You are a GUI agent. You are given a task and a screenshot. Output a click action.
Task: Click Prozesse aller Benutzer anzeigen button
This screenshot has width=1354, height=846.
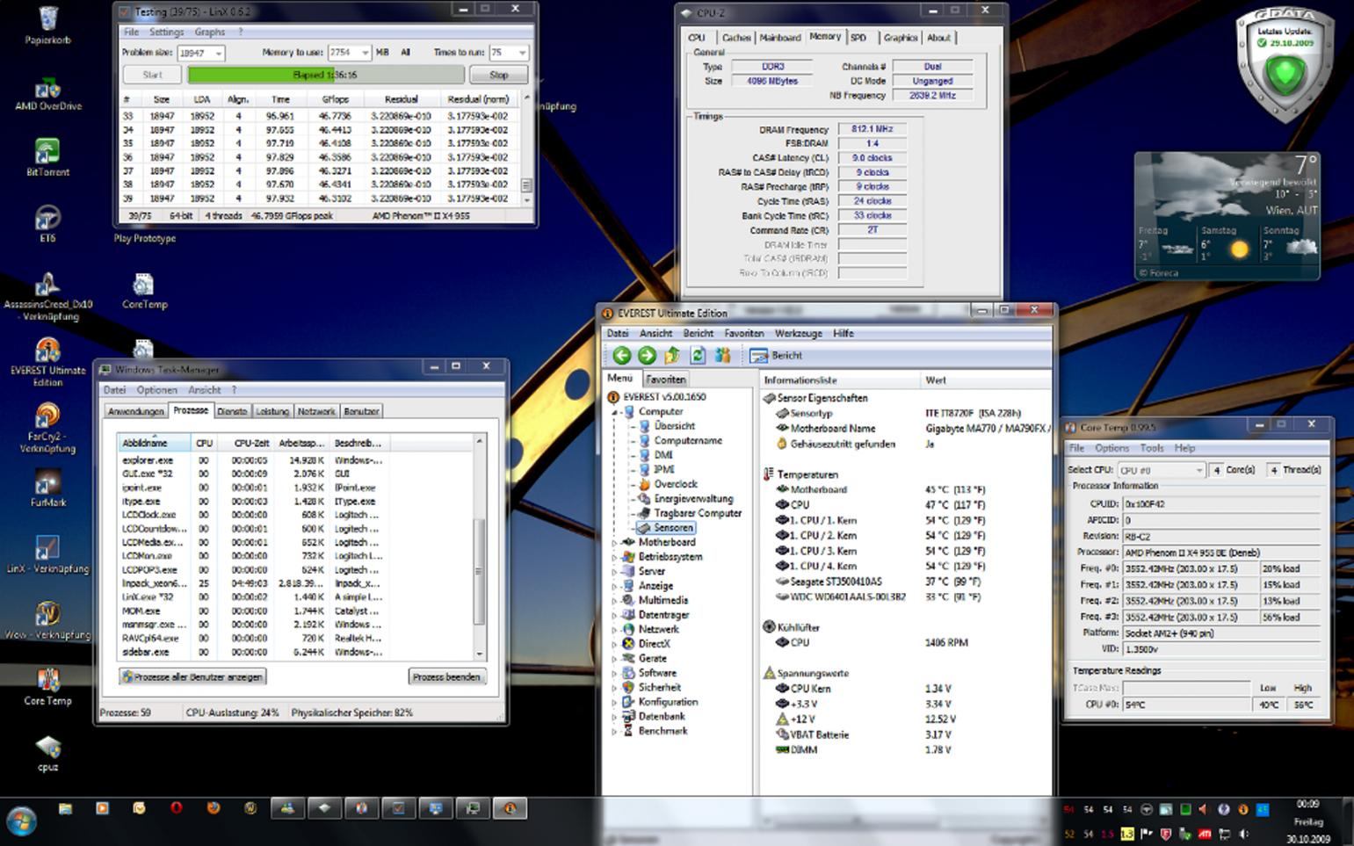click(192, 676)
